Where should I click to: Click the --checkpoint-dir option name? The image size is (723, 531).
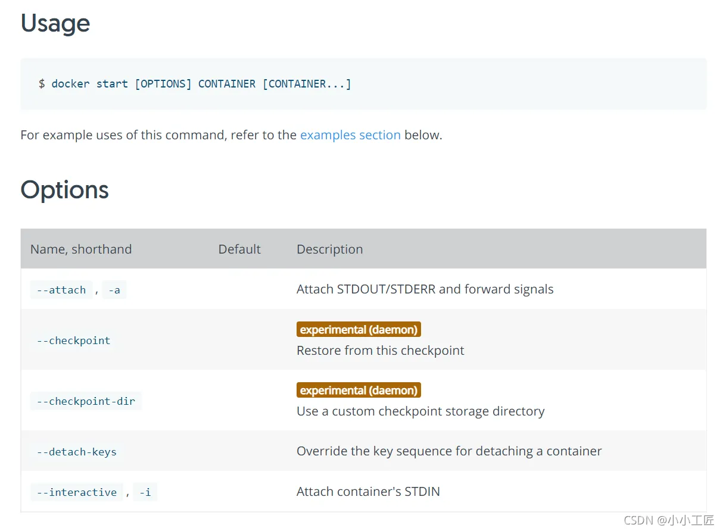(x=86, y=401)
